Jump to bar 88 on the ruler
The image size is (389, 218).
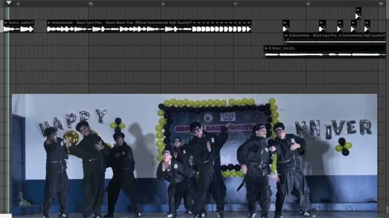pyautogui.click(x=308, y=4)
